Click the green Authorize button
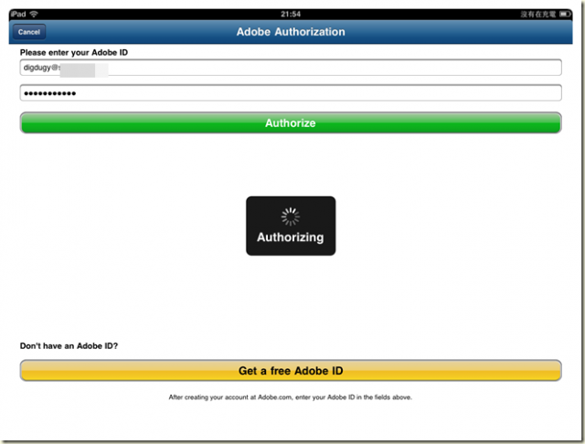This screenshot has width=585, height=444. tap(291, 122)
